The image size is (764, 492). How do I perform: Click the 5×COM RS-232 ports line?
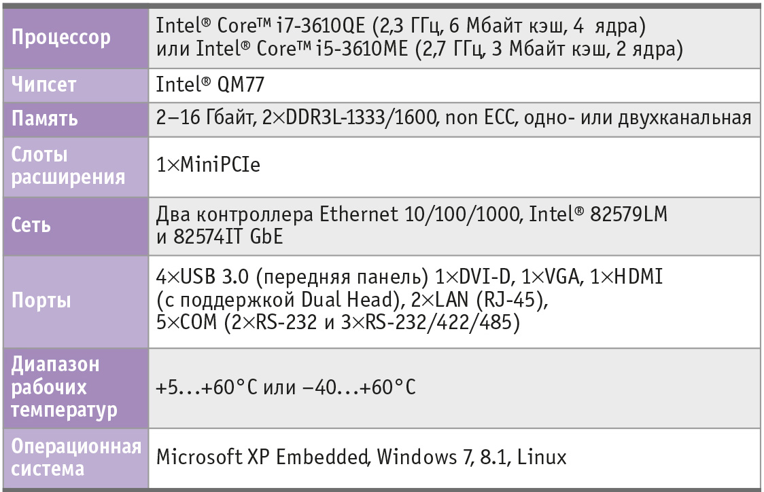click(338, 322)
